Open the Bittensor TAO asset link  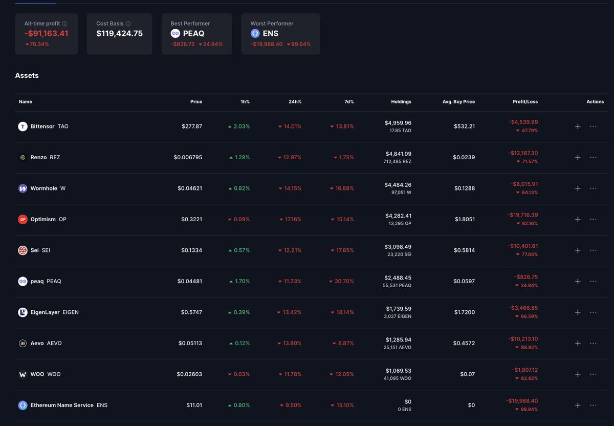[x=49, y=126]
